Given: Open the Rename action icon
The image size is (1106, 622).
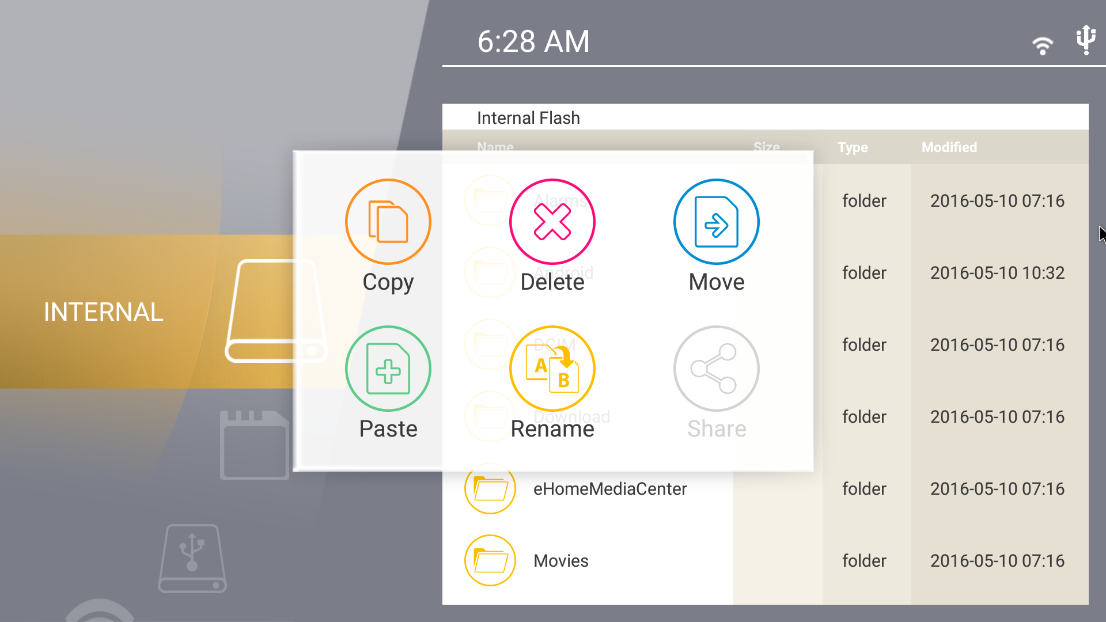Looking at the screenshot, I should 552,369.
